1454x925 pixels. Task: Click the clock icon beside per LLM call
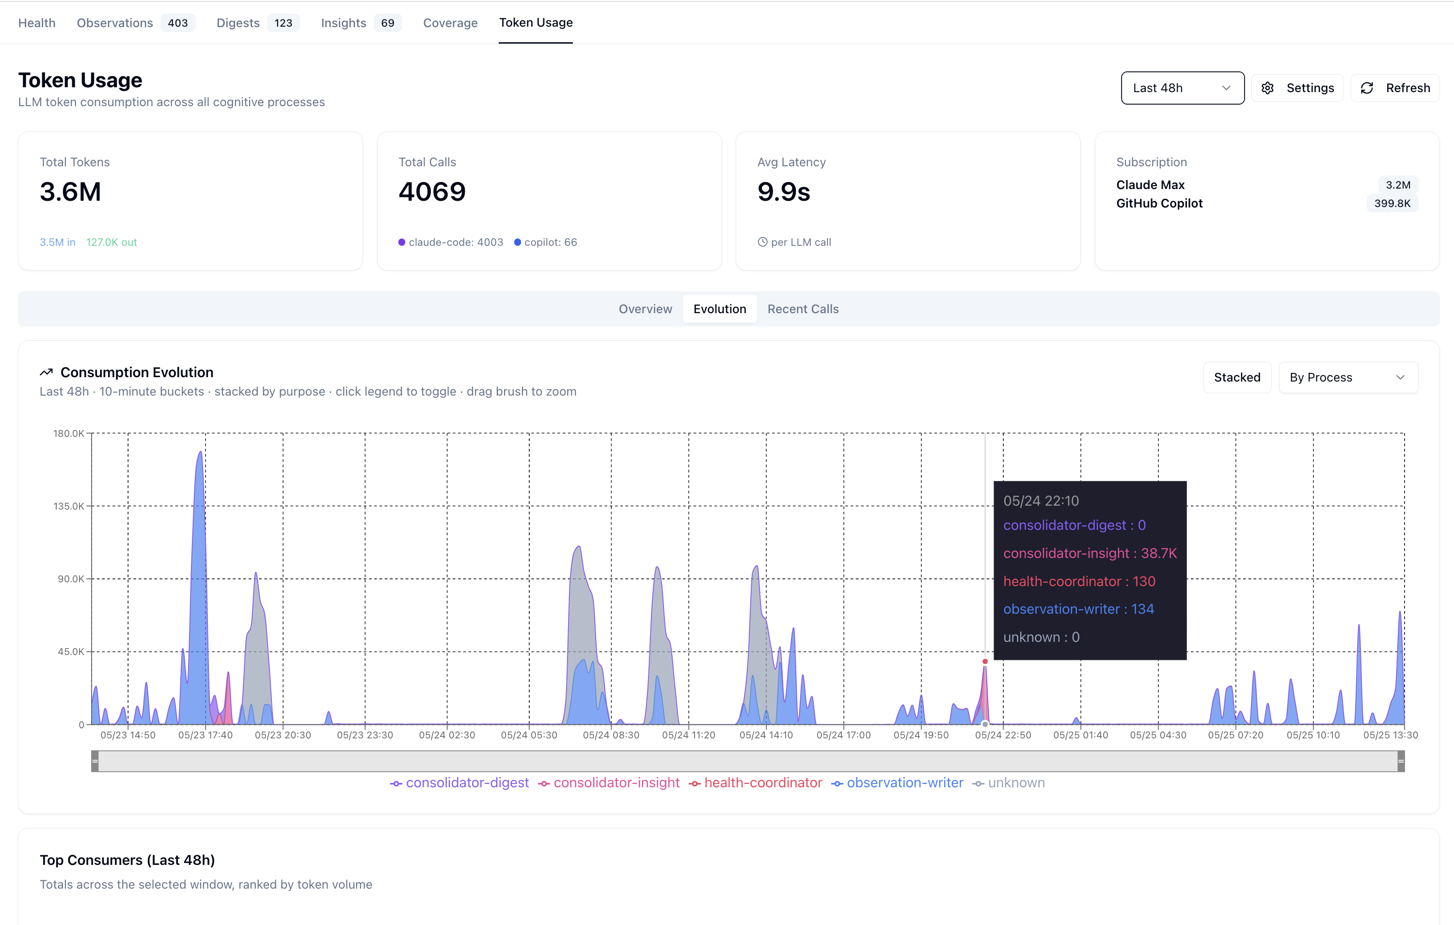click(763, 242)
